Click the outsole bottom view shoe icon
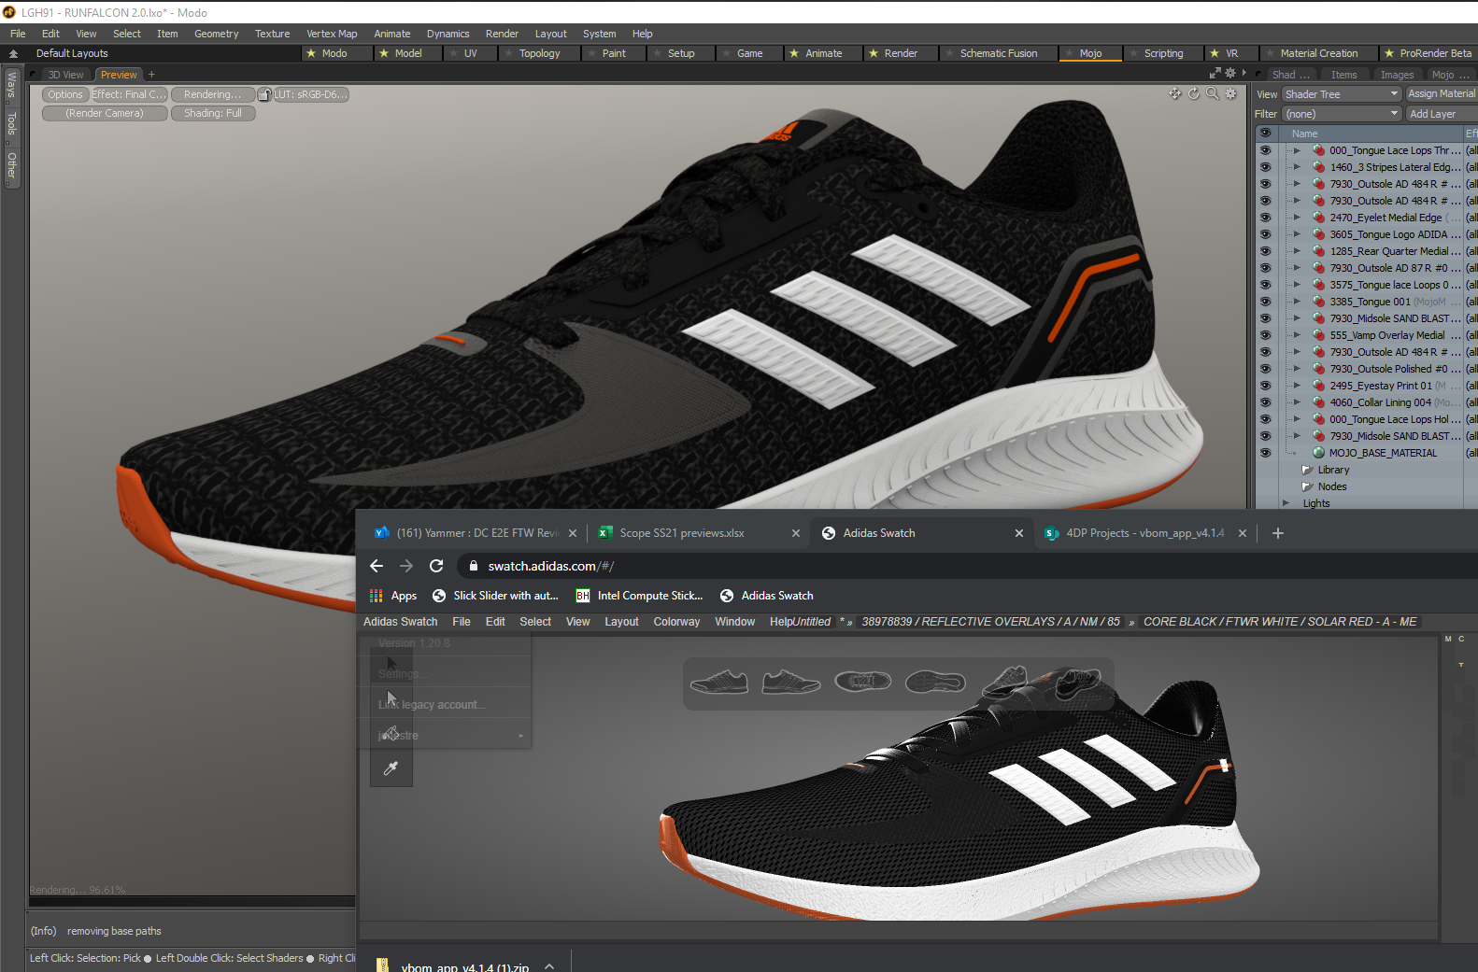Image resolution: width=1478 pixels, height=972 pixels. pos(934,683)
